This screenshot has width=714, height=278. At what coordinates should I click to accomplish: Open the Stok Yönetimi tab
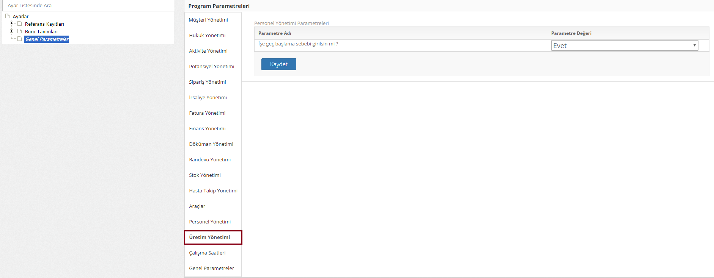(x=205, y=175)
